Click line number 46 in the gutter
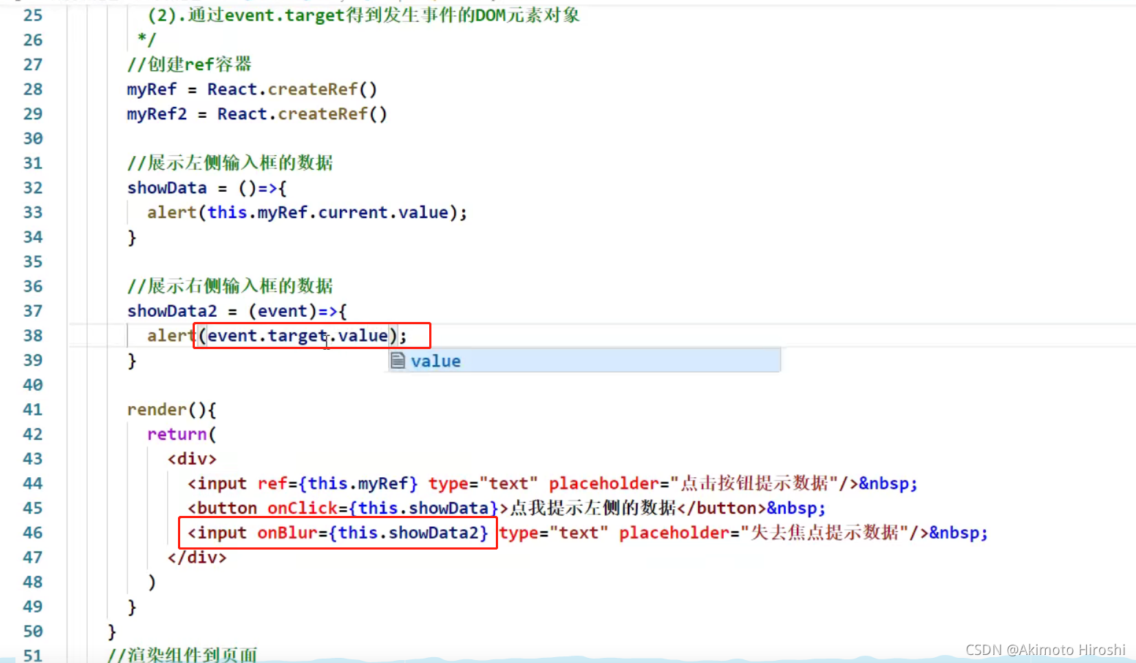 [x=33, y=533]
